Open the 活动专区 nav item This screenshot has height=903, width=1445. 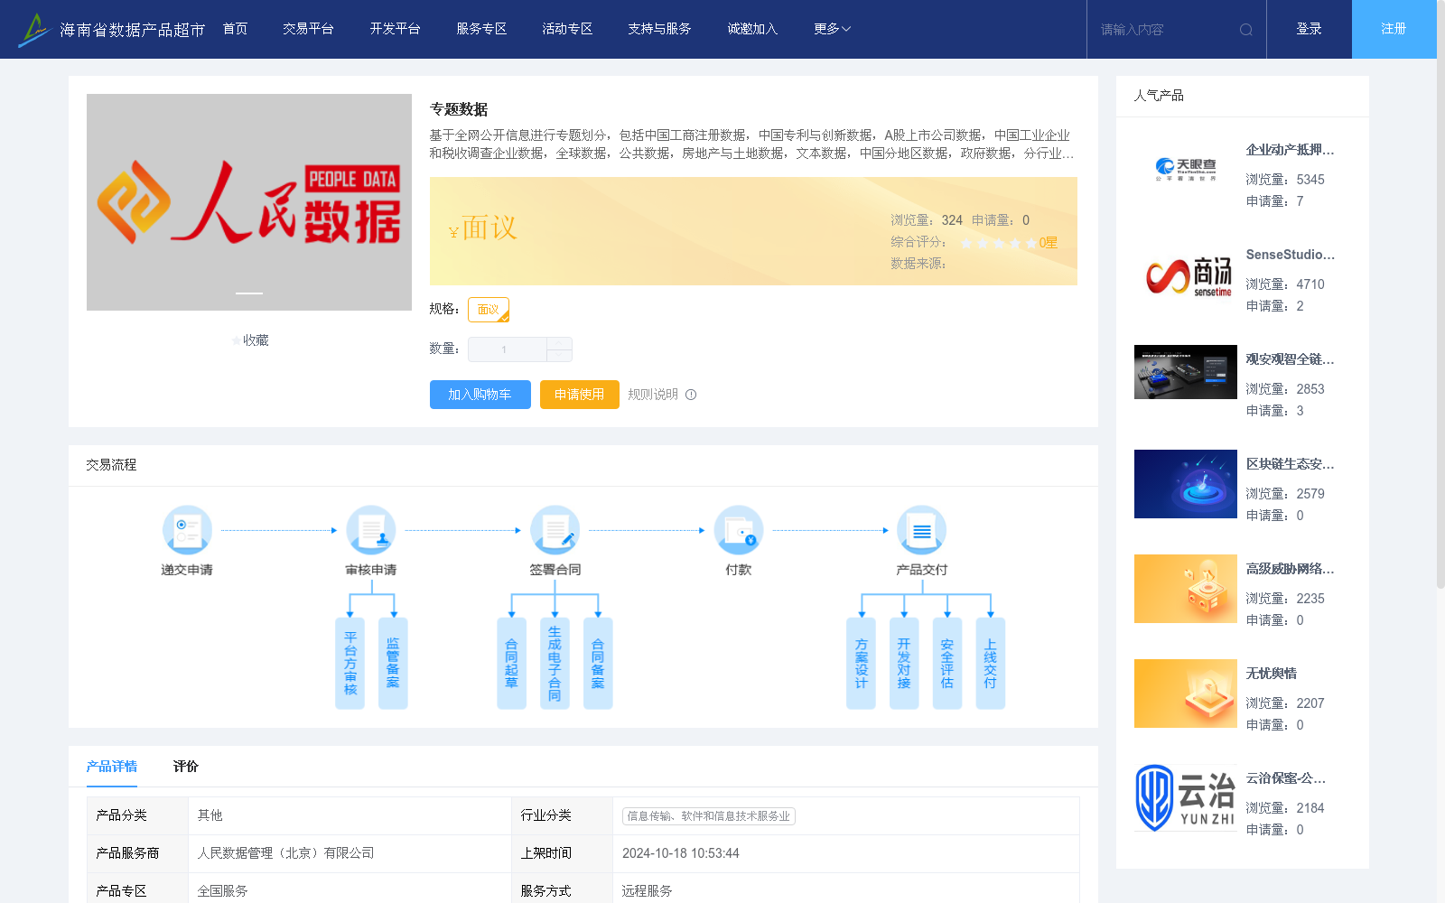(567, 29)
